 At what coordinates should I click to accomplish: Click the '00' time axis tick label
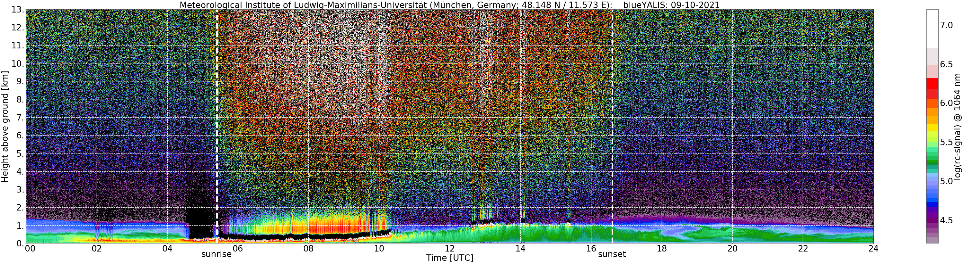tap(30, 249)
